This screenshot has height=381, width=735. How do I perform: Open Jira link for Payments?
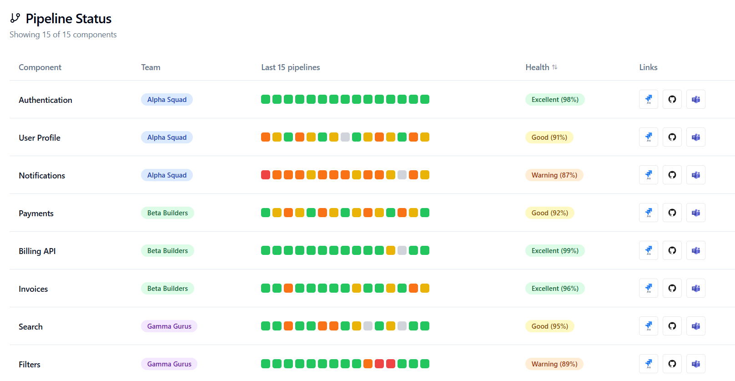click(x=649, y=213)
